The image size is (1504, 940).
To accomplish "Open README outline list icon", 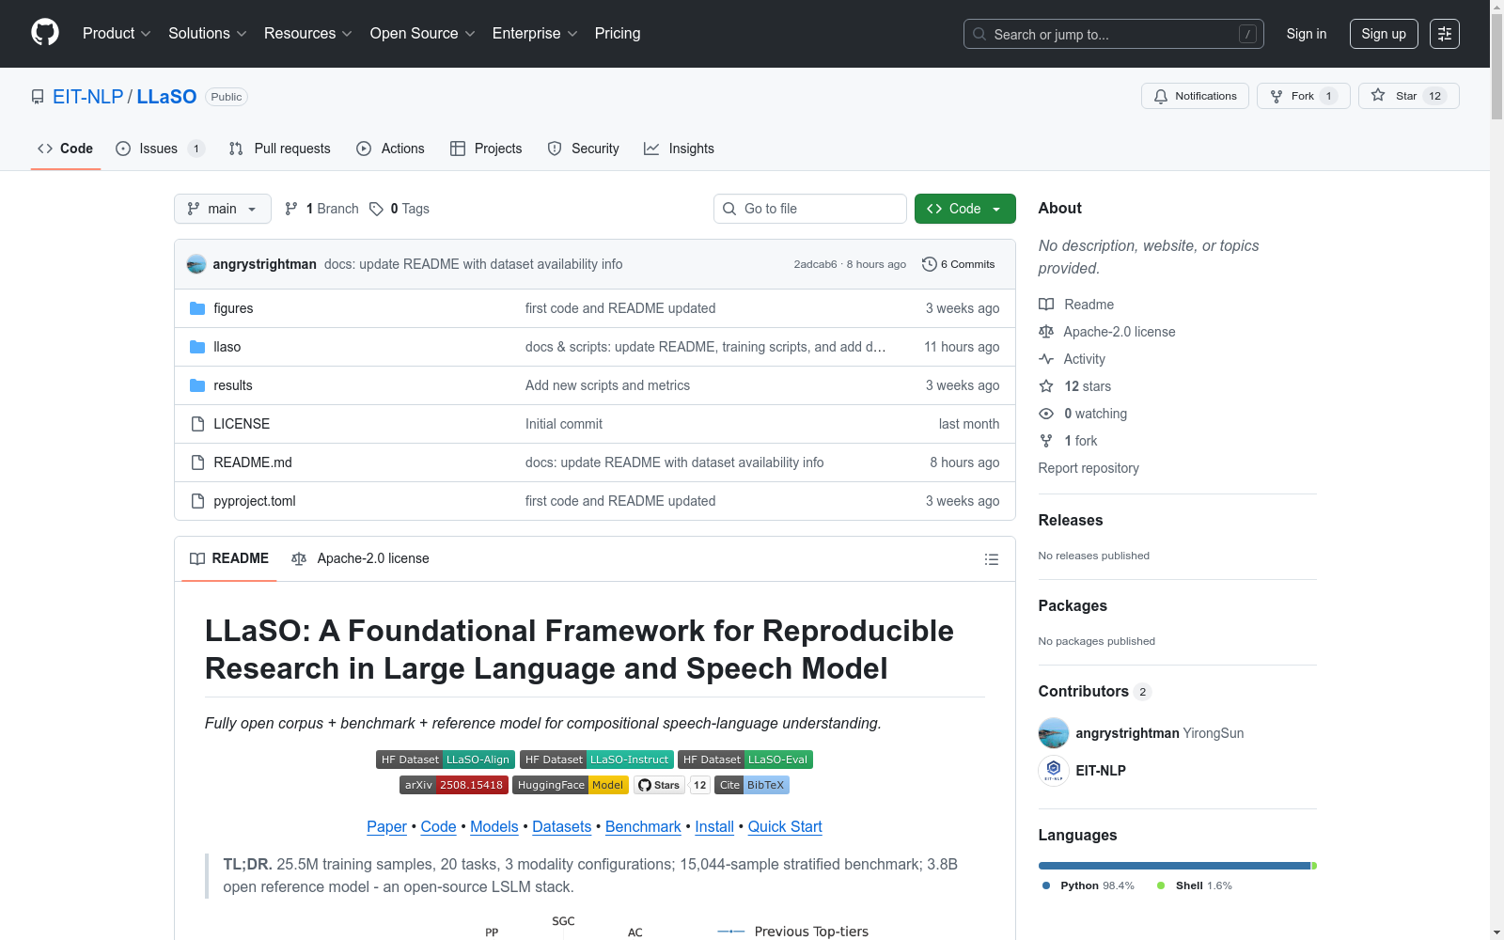I will tap(991, 559).
